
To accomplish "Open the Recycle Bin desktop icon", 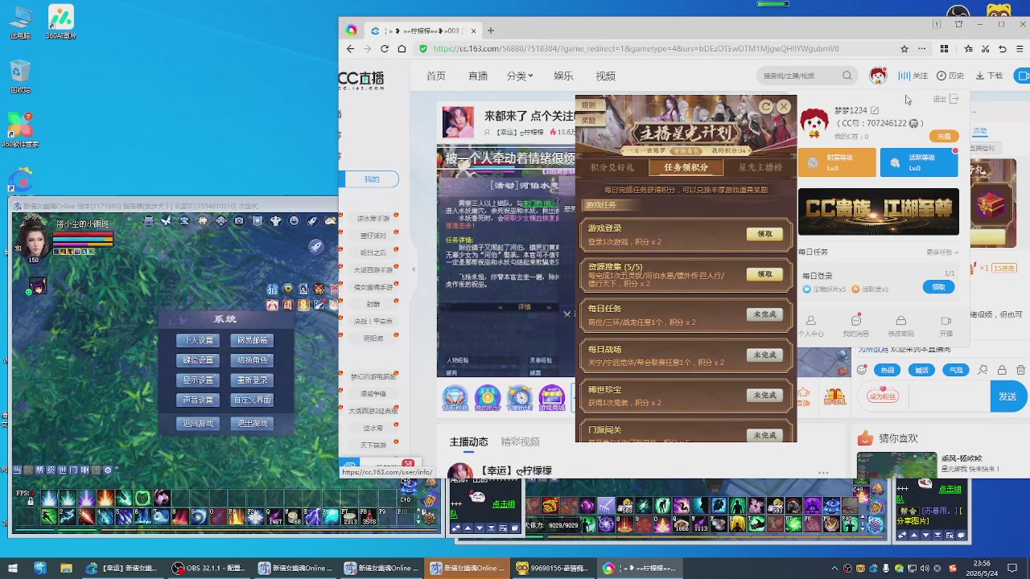I will click(x=20, y=77).
